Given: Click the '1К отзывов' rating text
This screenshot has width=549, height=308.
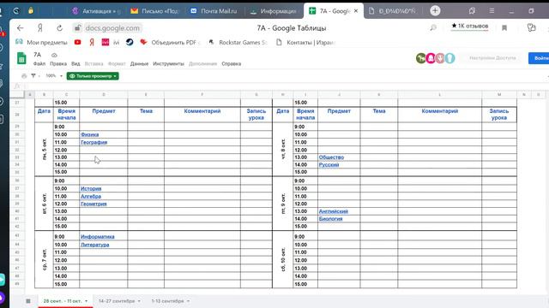Looking at the screenshot, I should pos(469,27).
